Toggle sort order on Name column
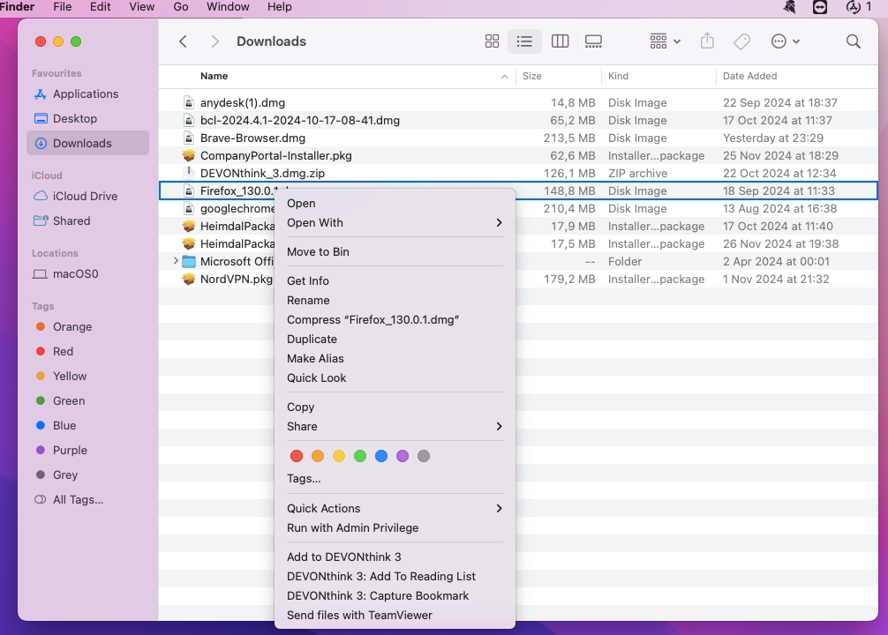 point(504,77)
